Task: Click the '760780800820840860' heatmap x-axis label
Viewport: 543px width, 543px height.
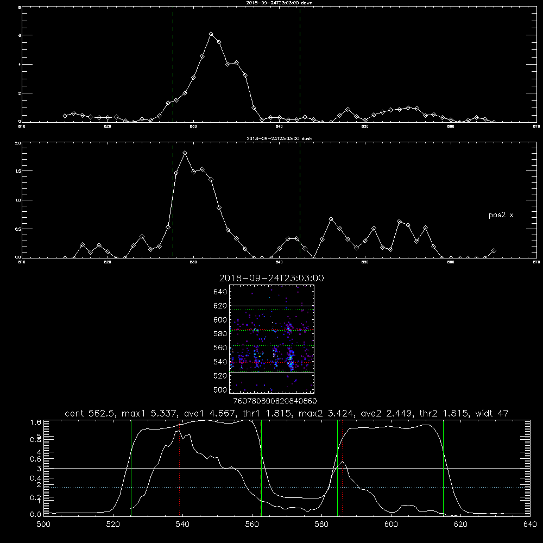Action: coord(275,401)
